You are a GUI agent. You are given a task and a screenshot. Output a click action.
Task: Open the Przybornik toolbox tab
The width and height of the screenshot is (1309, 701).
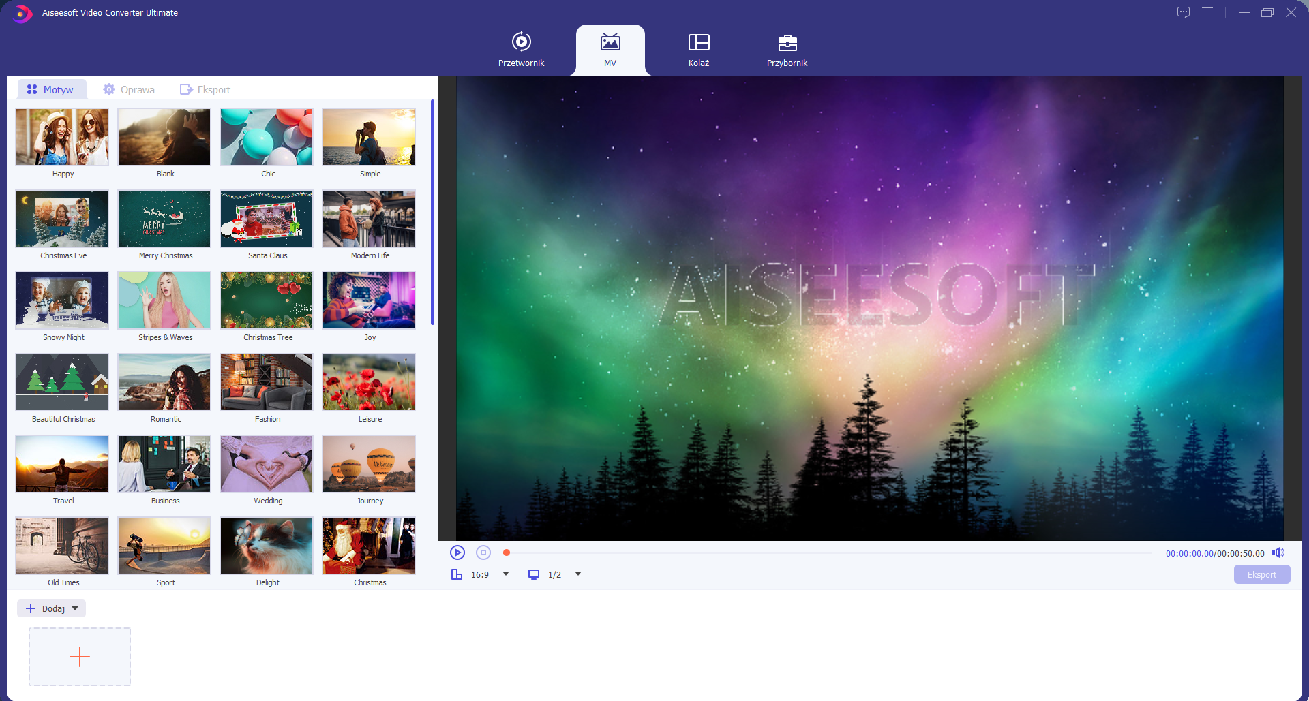click(x=787, y=50)
